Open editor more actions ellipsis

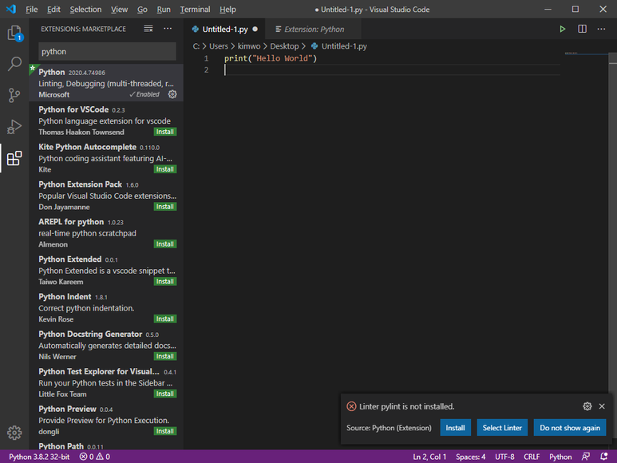tap(601, 29)
